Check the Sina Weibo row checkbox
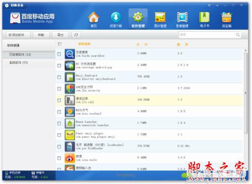Image resolution: width=252 pixels, height=184 pixels. point(59,158)
